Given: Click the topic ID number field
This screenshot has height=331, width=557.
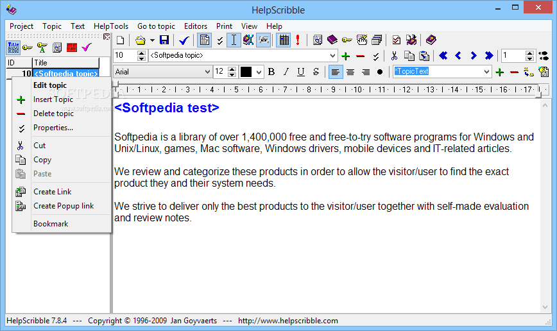Looking at the screenshot, I should tap(125, 55).
